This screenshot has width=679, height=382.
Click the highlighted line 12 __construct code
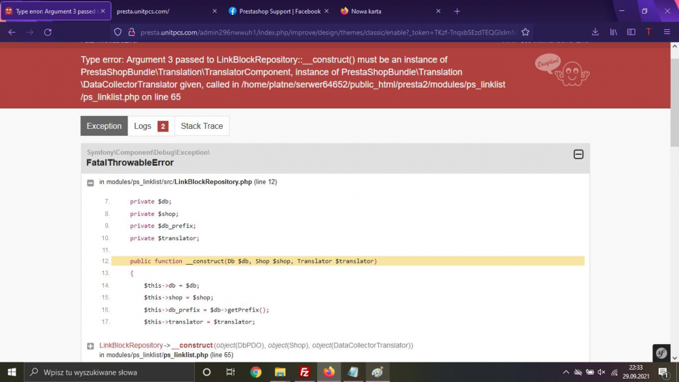[348, 261]
